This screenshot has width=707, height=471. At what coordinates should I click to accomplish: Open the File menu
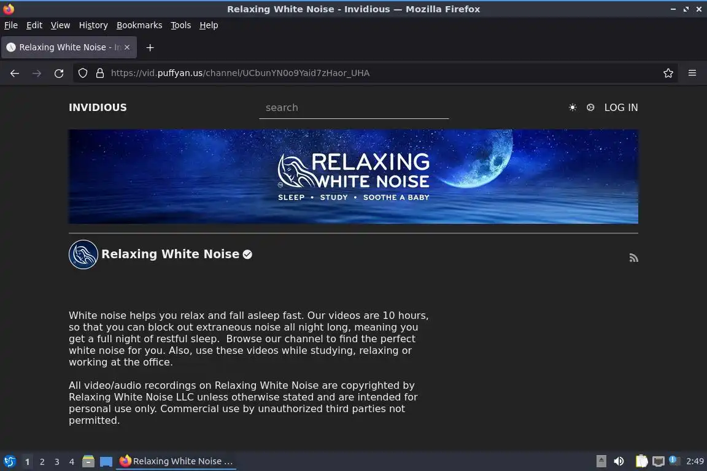[11, 25]
